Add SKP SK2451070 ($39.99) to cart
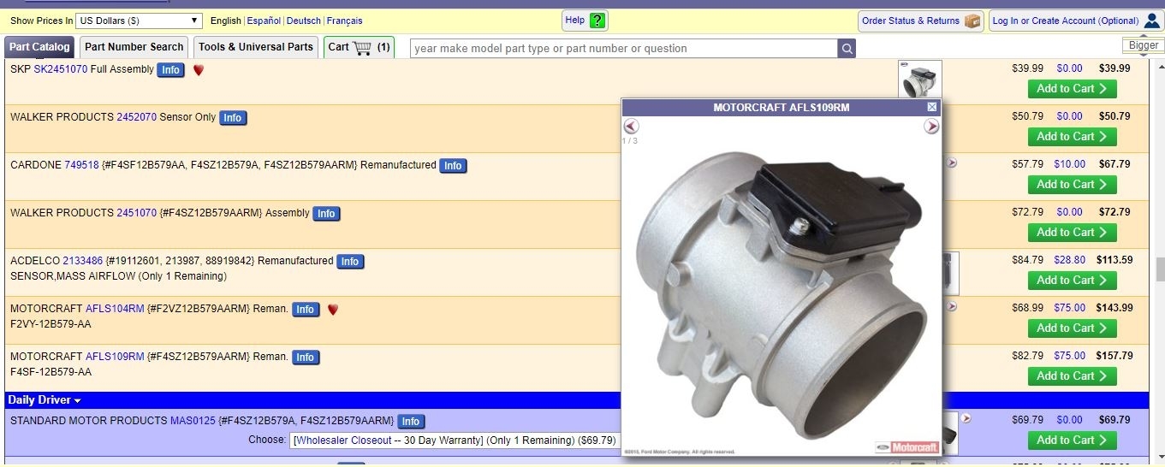The image size is (1165, 467). pos(1072,89)
